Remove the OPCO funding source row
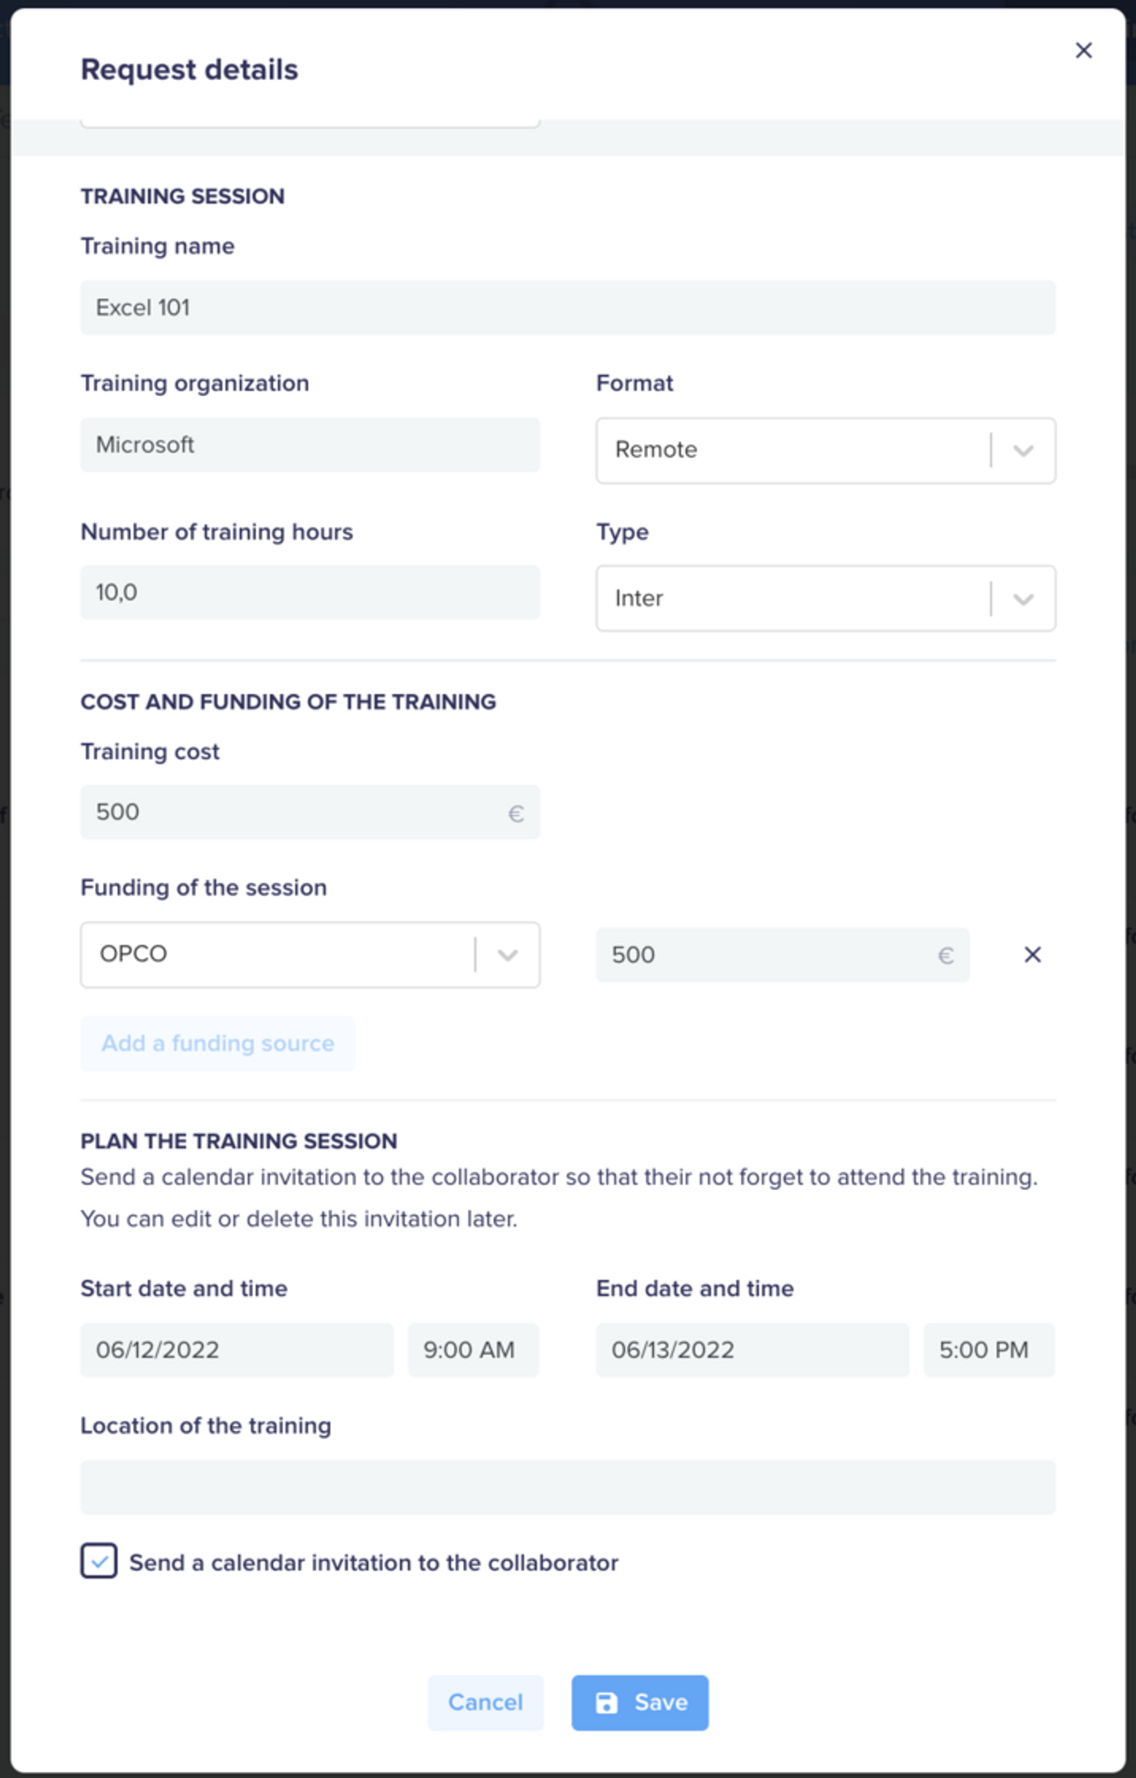This screenshot has height=1778, width=1136. 1032,955
